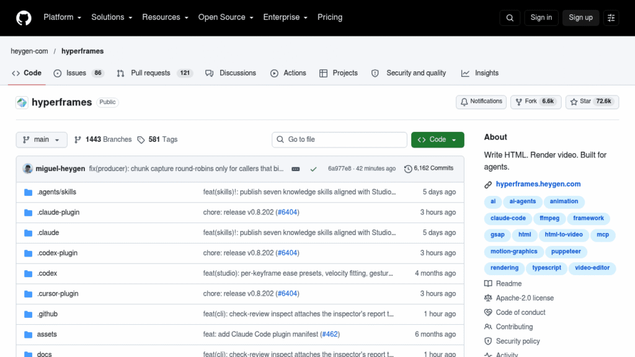Viewport: 635px width, 357px height.
Task: Click miguel-heygen's avatar in the commit row
Action: [x=27, y=169]
